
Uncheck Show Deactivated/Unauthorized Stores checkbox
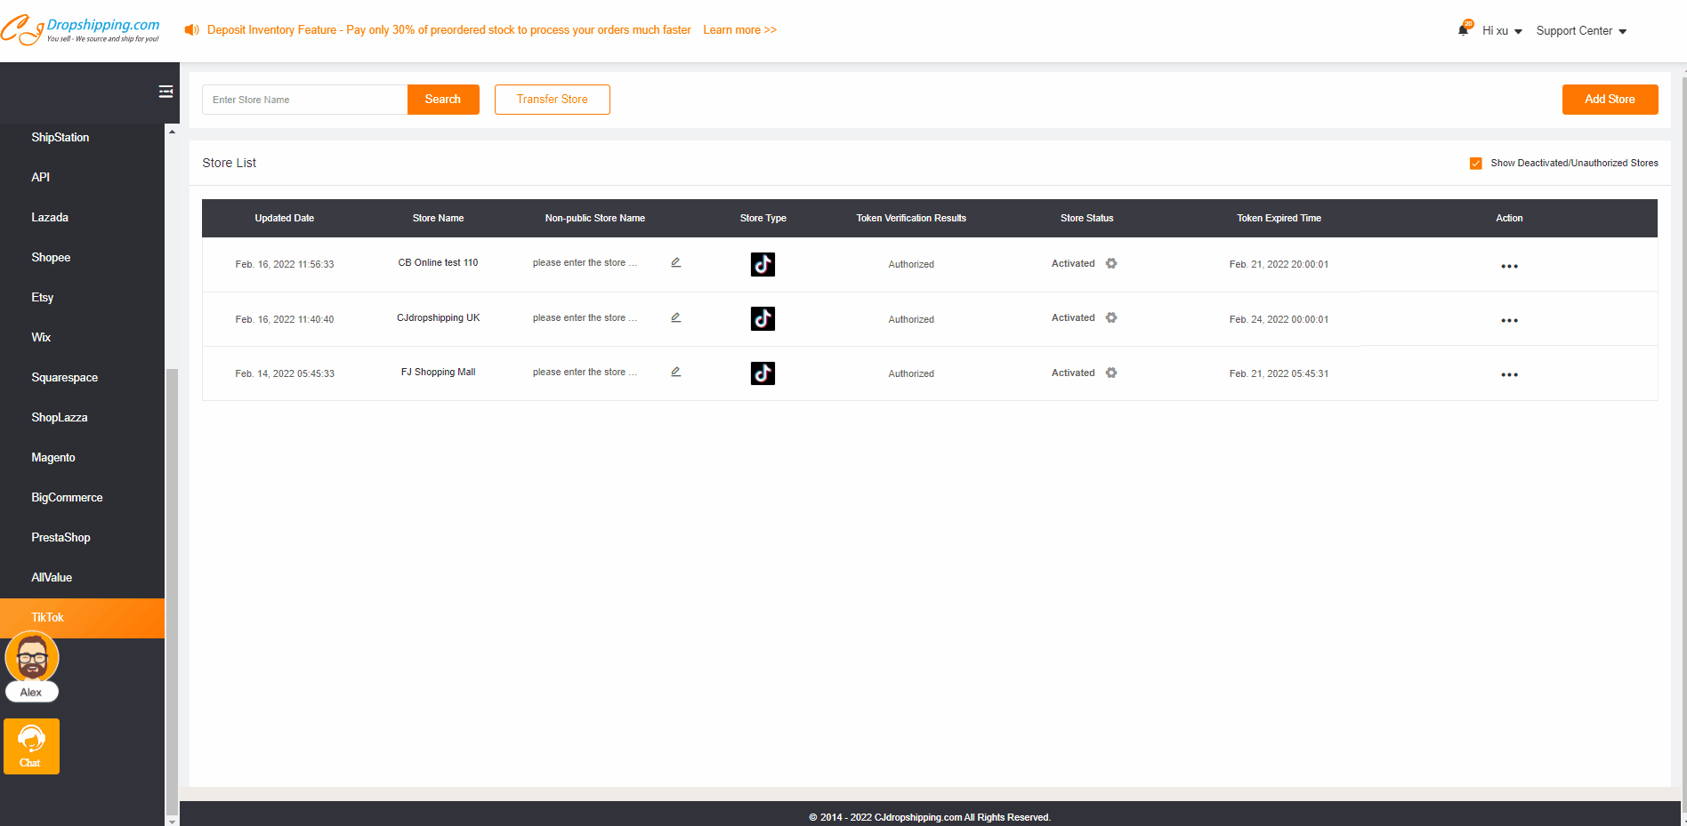point(1475,164)
